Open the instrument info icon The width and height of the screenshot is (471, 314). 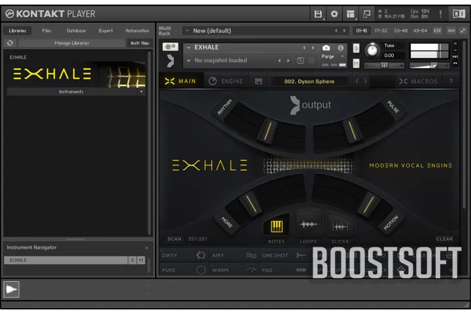(340, 48)
